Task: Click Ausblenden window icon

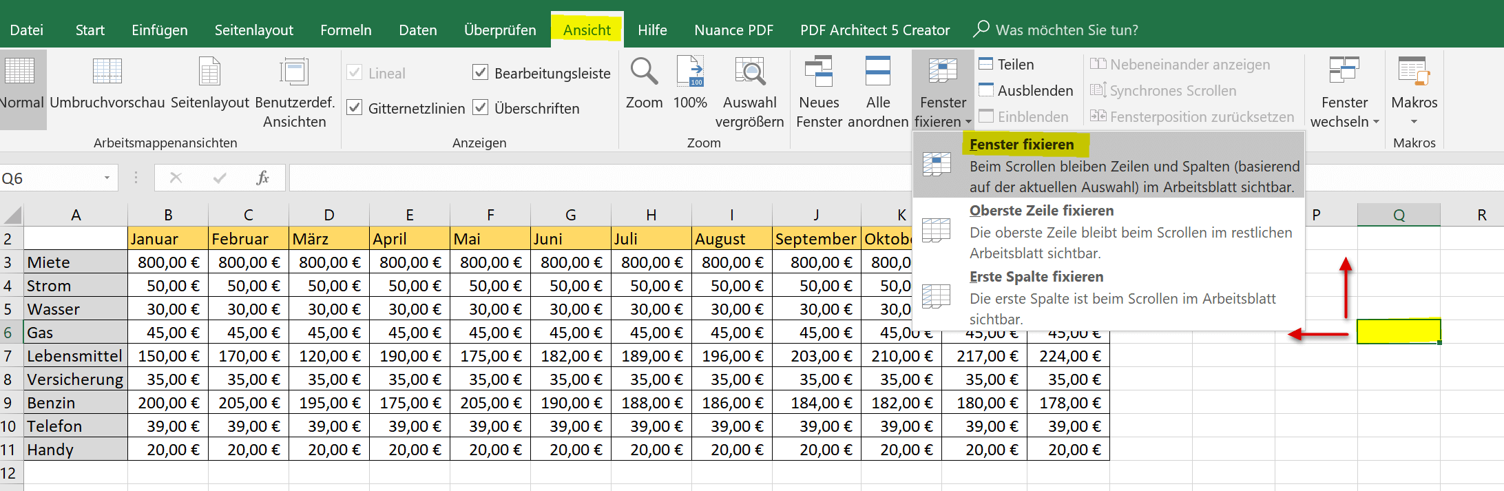Action: [986, 90]
